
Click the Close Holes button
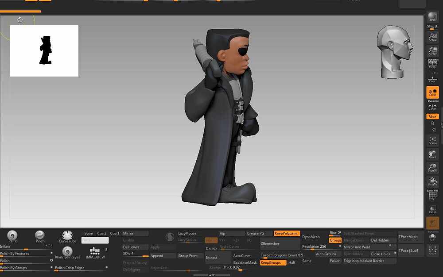click(383, 254)
